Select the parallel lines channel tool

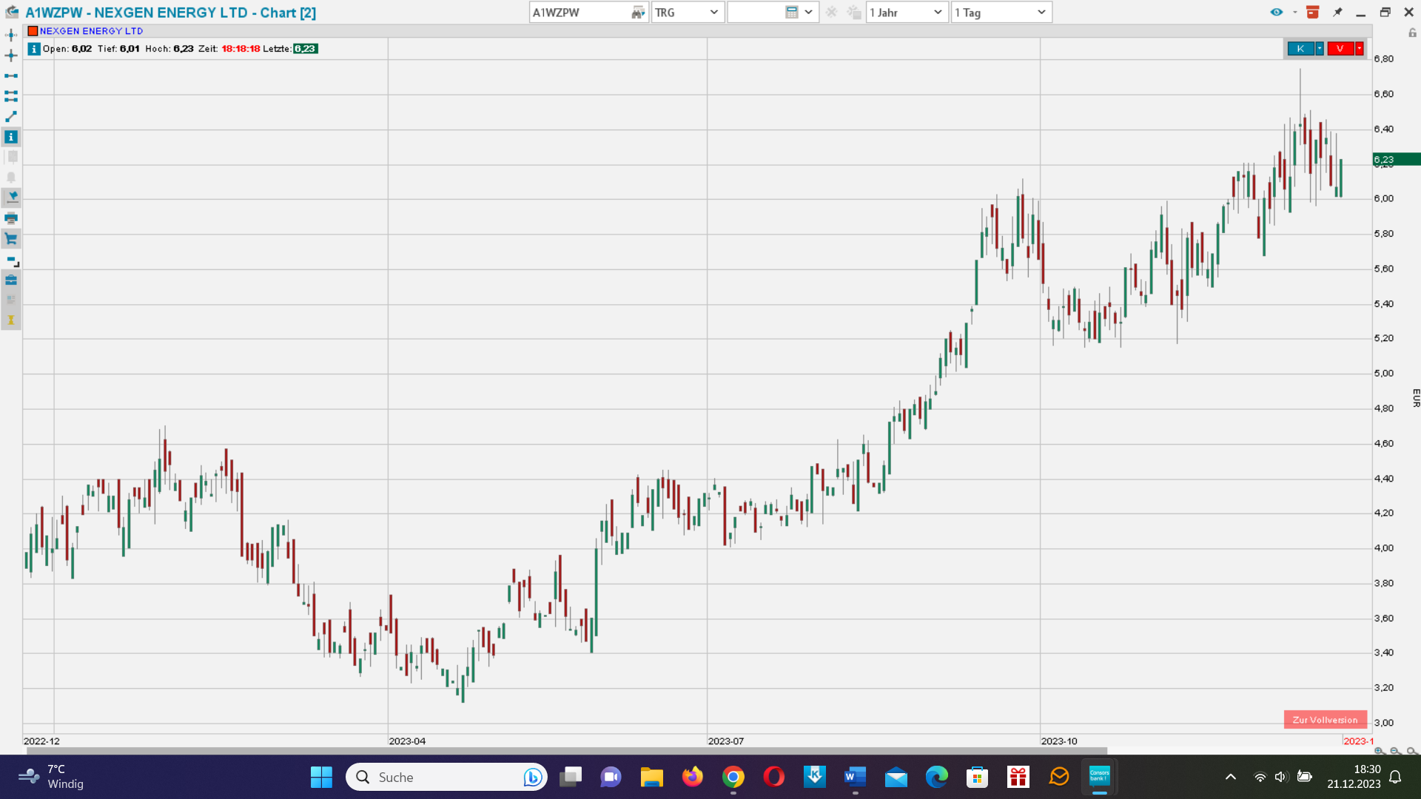pyautogui.click(x=11, y=96)
